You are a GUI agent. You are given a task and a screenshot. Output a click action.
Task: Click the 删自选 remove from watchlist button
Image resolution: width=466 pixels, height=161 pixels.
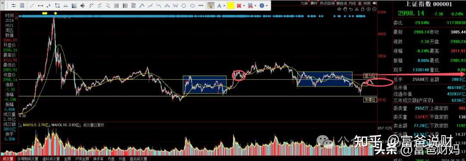pyautogui.click(x=342, y=3)
